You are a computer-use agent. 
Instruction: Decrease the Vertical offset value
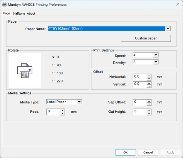pyautogui.click(x=149, y=86)
